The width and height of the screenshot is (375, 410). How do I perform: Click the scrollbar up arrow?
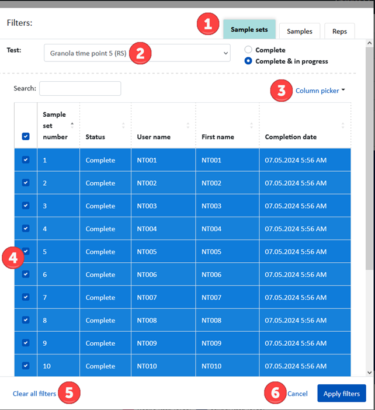(370, 43)
